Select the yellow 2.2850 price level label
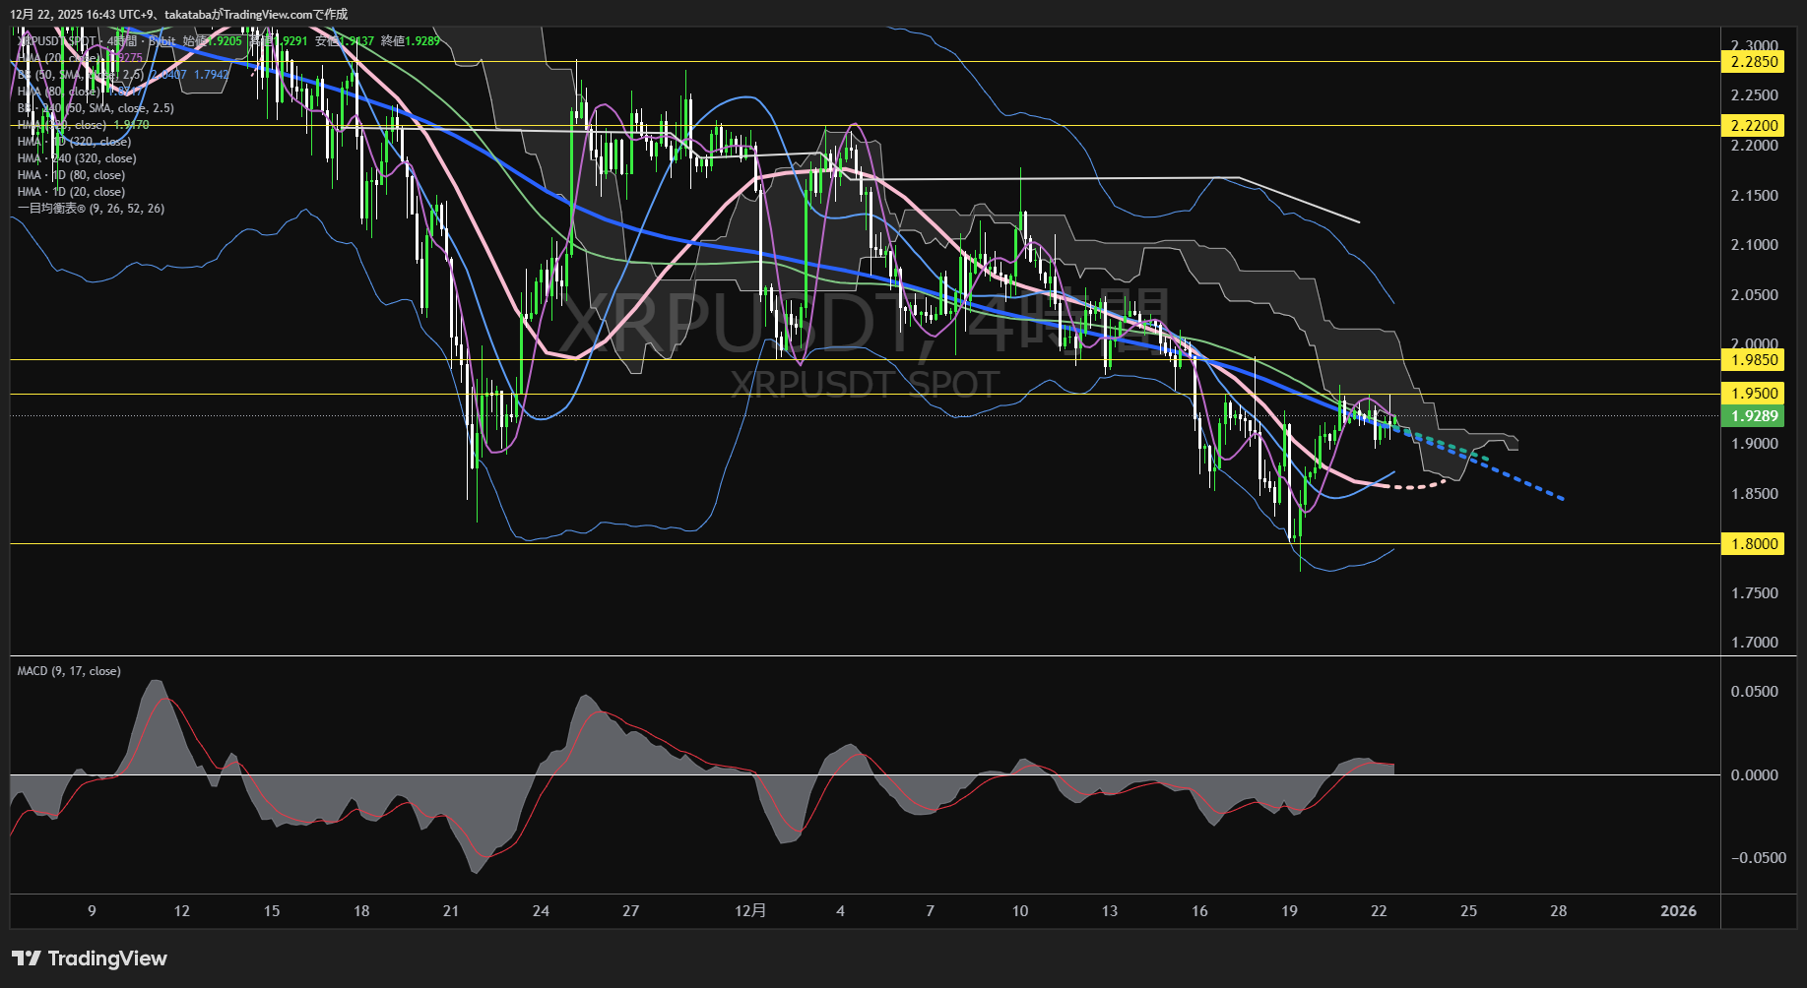Image resolution: width=1807 pixels, height=988 pixels. click(1754, 62)
